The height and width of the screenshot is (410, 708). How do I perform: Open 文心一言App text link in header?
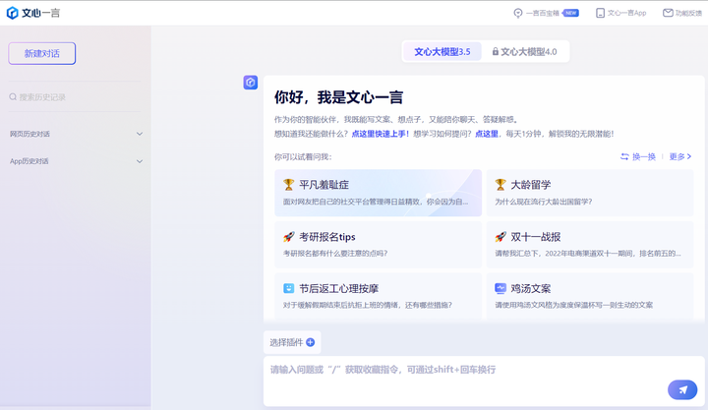point(626,13)
